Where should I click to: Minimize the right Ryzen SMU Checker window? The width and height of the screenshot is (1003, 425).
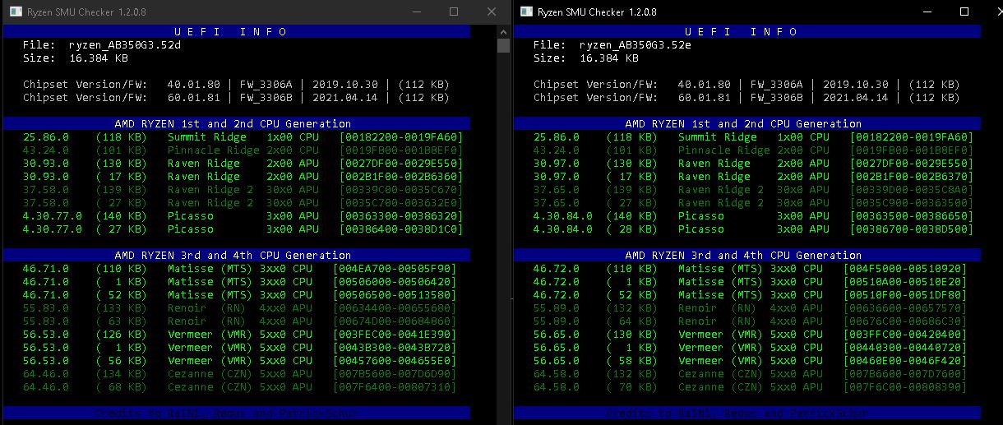pos(927,12)
